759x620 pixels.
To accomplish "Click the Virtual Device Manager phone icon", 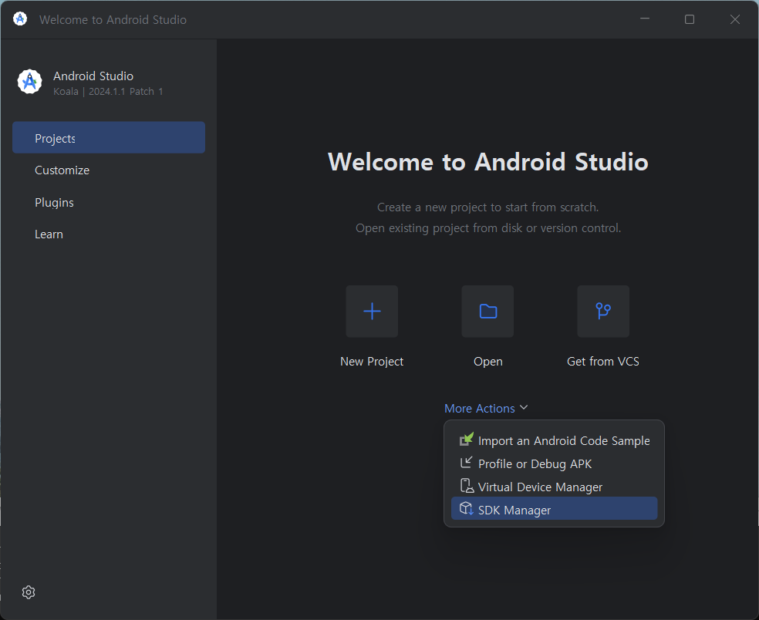I will [467, 486].
